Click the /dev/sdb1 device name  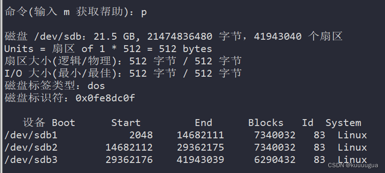point(31,135)
